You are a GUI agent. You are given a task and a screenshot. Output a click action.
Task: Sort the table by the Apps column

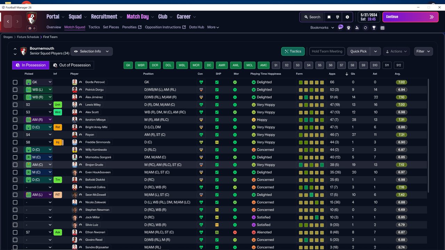(332, 74)
